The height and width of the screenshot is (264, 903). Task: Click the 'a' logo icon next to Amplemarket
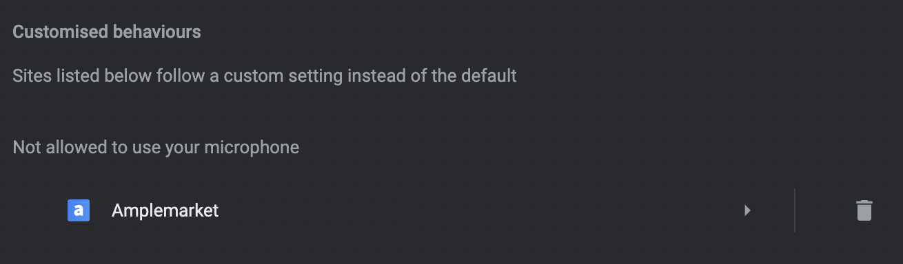(79, 210)
